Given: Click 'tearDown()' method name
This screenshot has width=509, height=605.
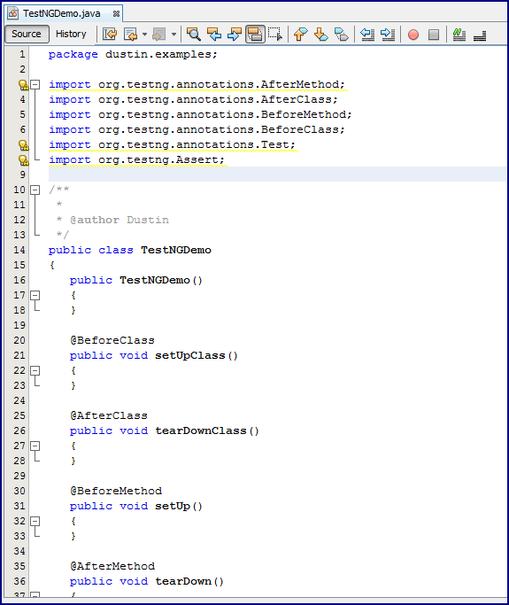Looking at the screenshot, I should pyautogui.click(x=189, y=581).
